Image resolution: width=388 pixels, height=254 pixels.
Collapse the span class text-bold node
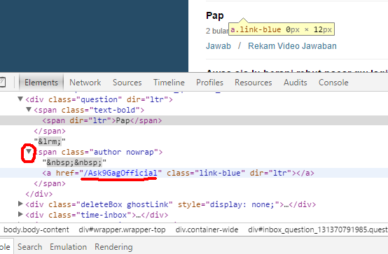[29, 110]
